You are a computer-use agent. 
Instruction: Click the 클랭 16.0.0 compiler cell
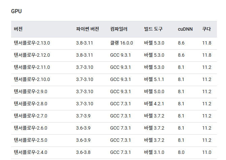coord(122,43)
